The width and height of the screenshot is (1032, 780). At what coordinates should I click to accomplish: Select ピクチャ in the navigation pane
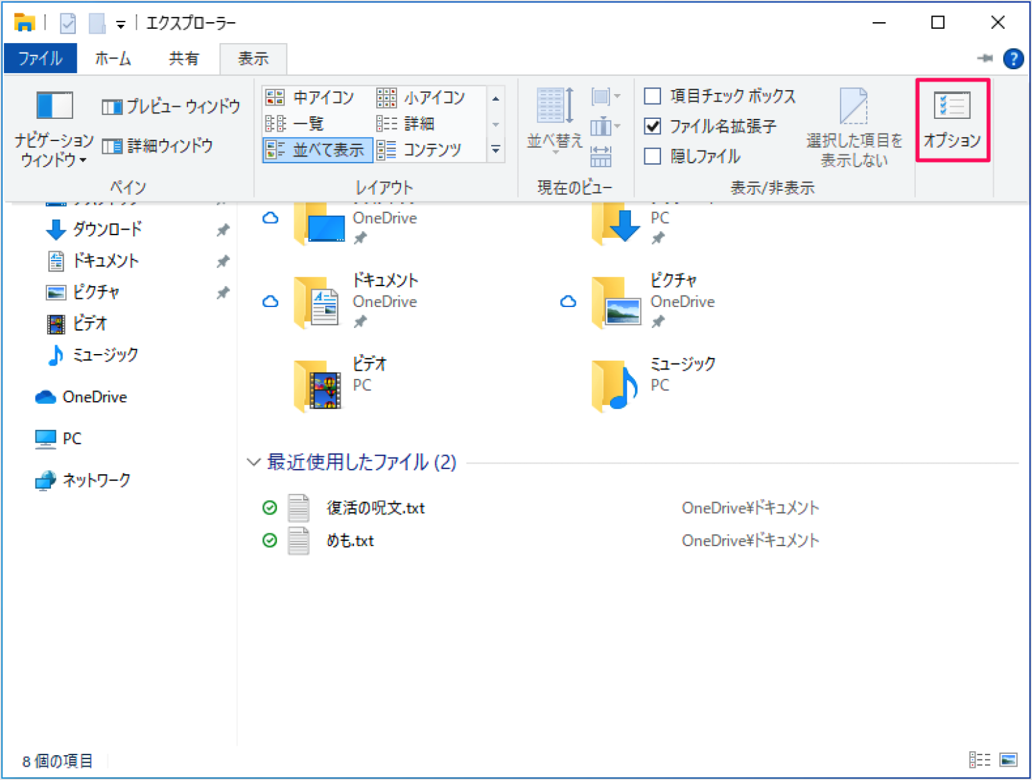[83, 292]
